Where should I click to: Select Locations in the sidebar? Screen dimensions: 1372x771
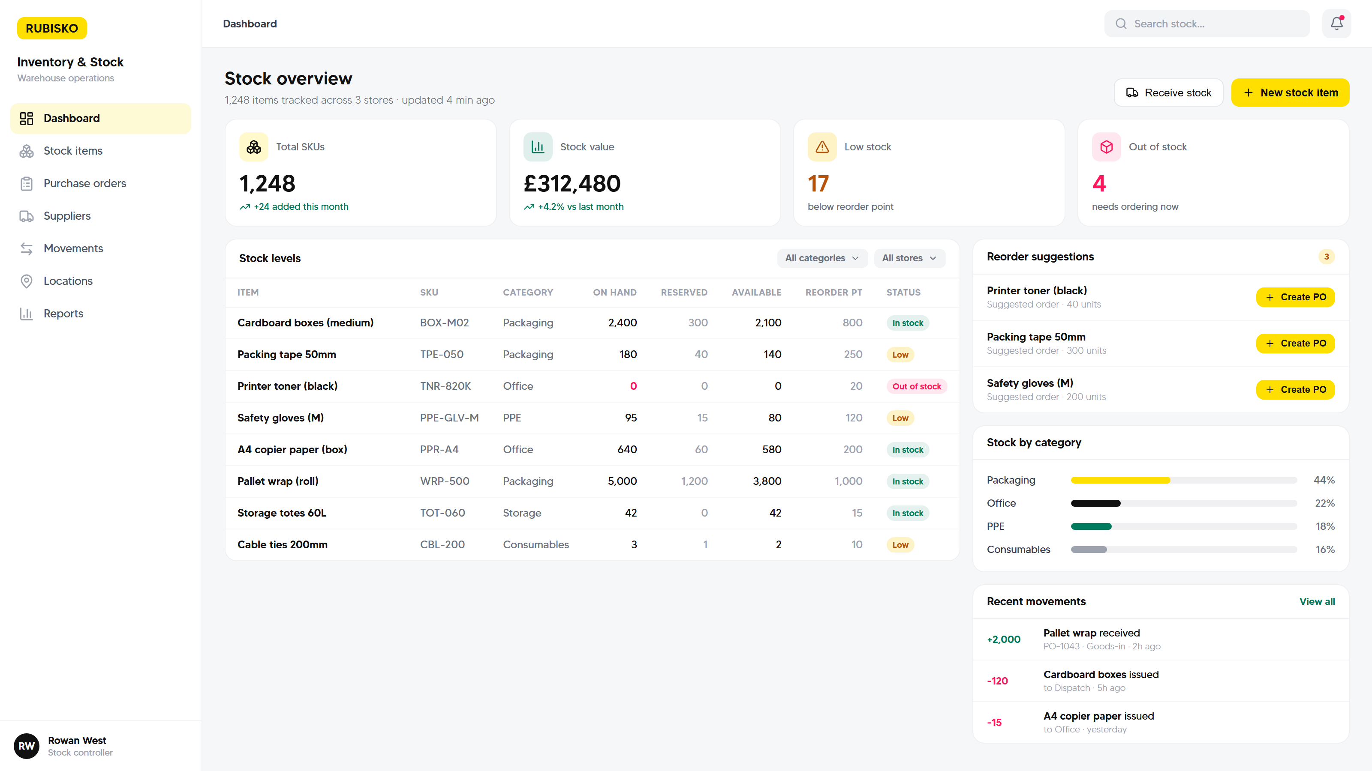coord(101,281)
